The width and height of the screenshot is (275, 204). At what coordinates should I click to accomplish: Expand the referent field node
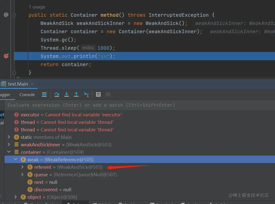point(22,167)
